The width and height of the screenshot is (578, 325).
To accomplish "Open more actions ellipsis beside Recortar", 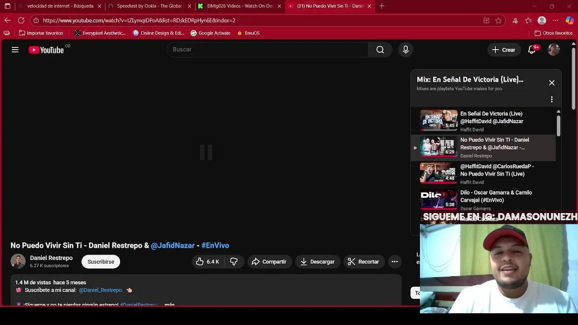I will [395, 262].
